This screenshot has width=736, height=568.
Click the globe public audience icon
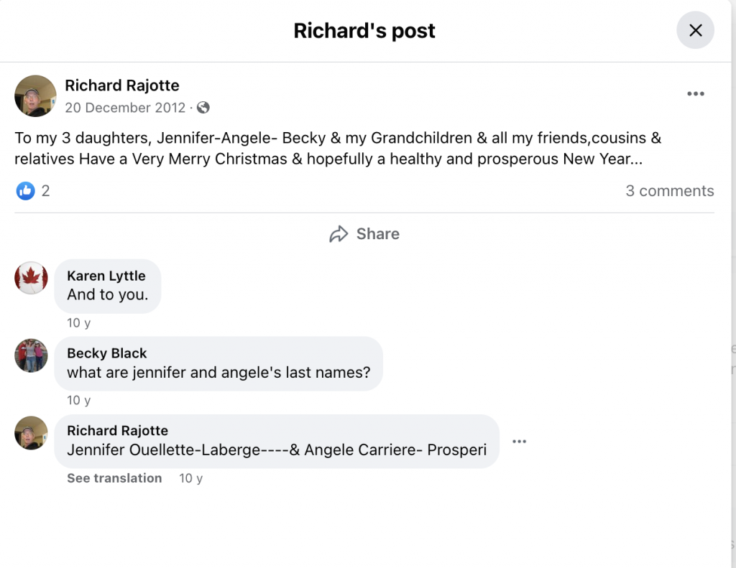pos(203,108)
